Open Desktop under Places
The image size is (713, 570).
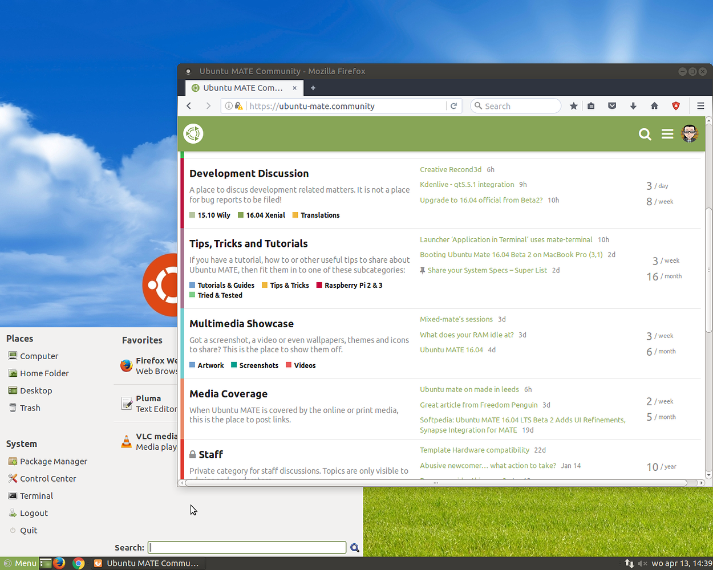pos(30,390)
